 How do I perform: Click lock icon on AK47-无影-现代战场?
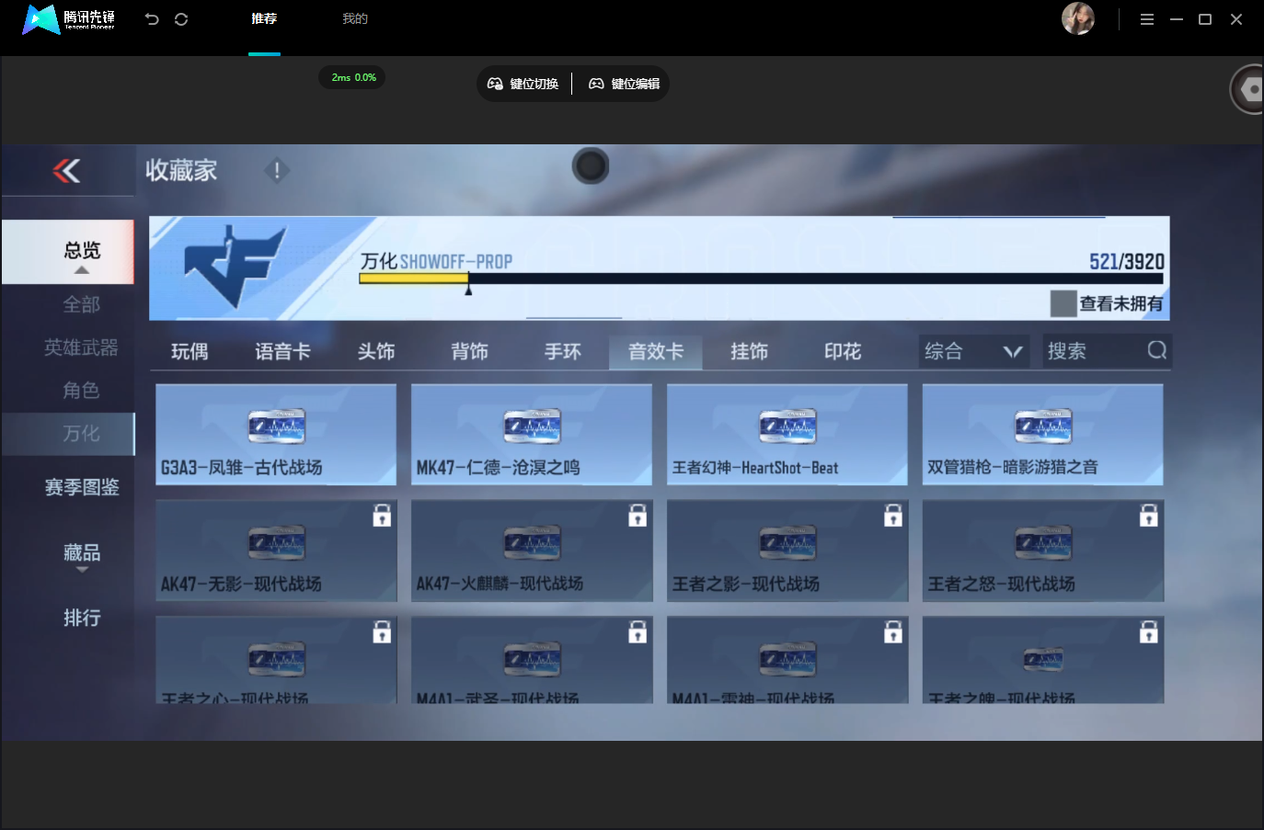pos(382,516)
